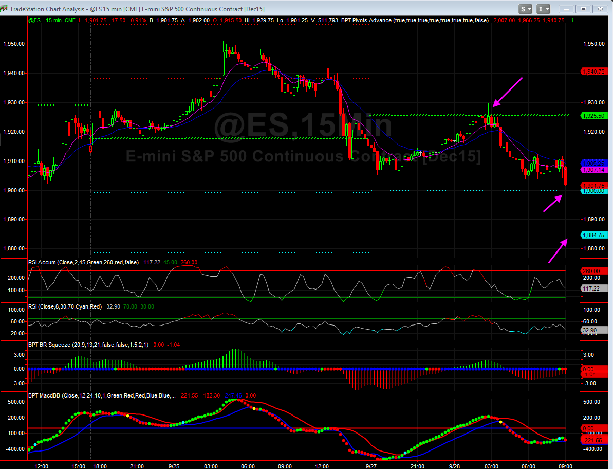The height and width of the screenshot is (469, 613).
Task: Click the 18:00 label on time axis
Action: coord(100,466)
